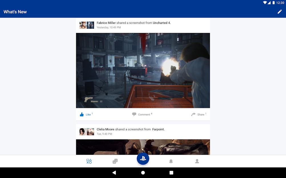The image size is (286, 178).
Task: Open the Farpoint game link
Action: tap(159, 129)
